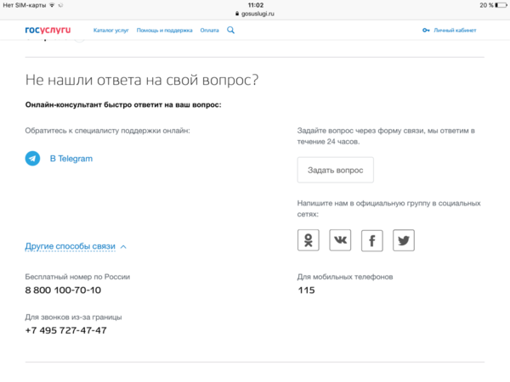Viewport: 510px width, 382px height.
Task: Click label Бесплатный номер по России
Action: 77,277
